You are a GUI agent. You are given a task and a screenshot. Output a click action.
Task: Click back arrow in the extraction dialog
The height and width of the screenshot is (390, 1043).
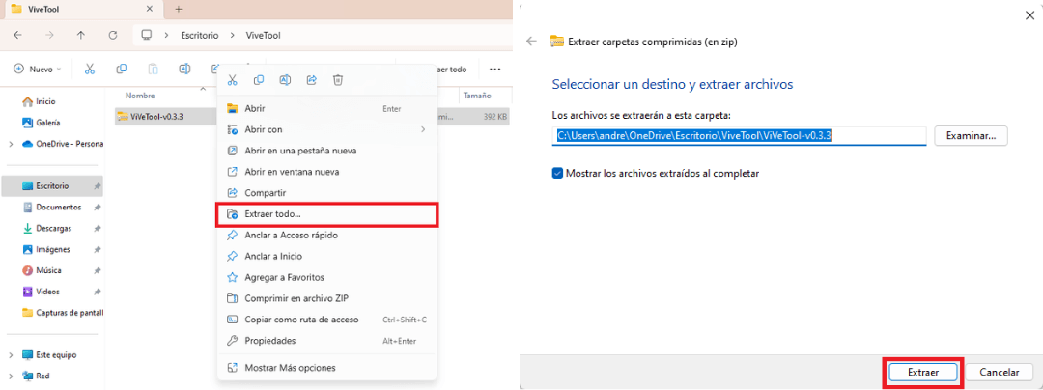(x=531, y=42)
